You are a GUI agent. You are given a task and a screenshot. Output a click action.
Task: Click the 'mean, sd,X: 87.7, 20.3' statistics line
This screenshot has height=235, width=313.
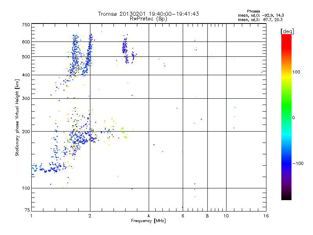(260, 20)
